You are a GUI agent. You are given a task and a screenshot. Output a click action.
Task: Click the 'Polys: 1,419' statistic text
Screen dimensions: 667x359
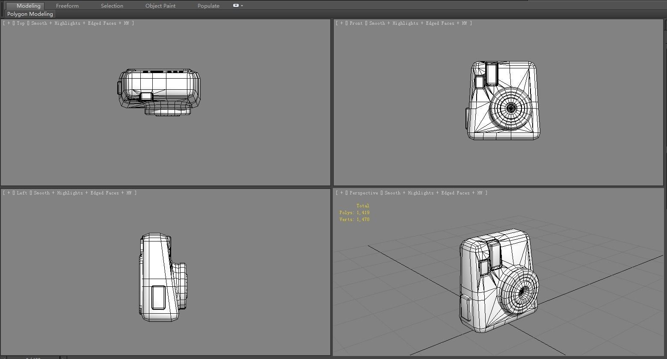tap(355, 212)
